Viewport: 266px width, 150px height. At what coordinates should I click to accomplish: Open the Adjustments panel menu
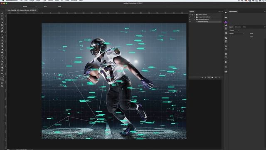click(x=265, y=12)
